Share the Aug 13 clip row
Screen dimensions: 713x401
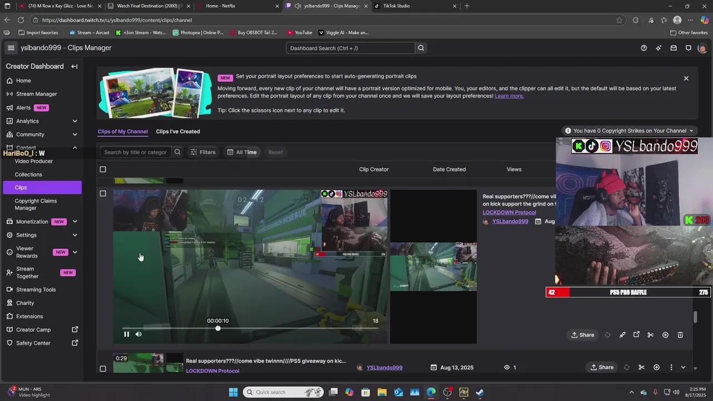coord(602,367)
